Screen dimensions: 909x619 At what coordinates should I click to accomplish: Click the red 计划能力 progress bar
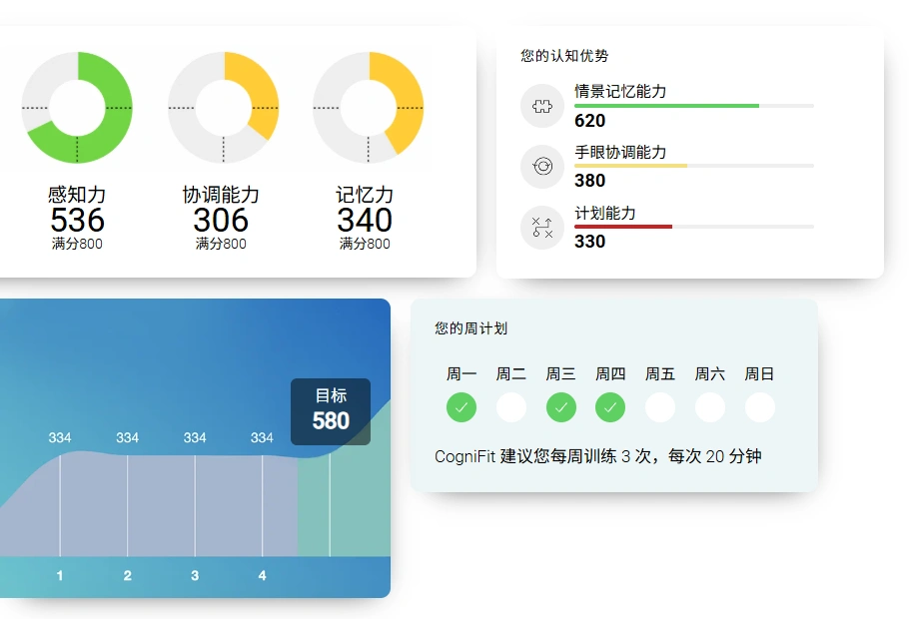(x=694, y=227)
